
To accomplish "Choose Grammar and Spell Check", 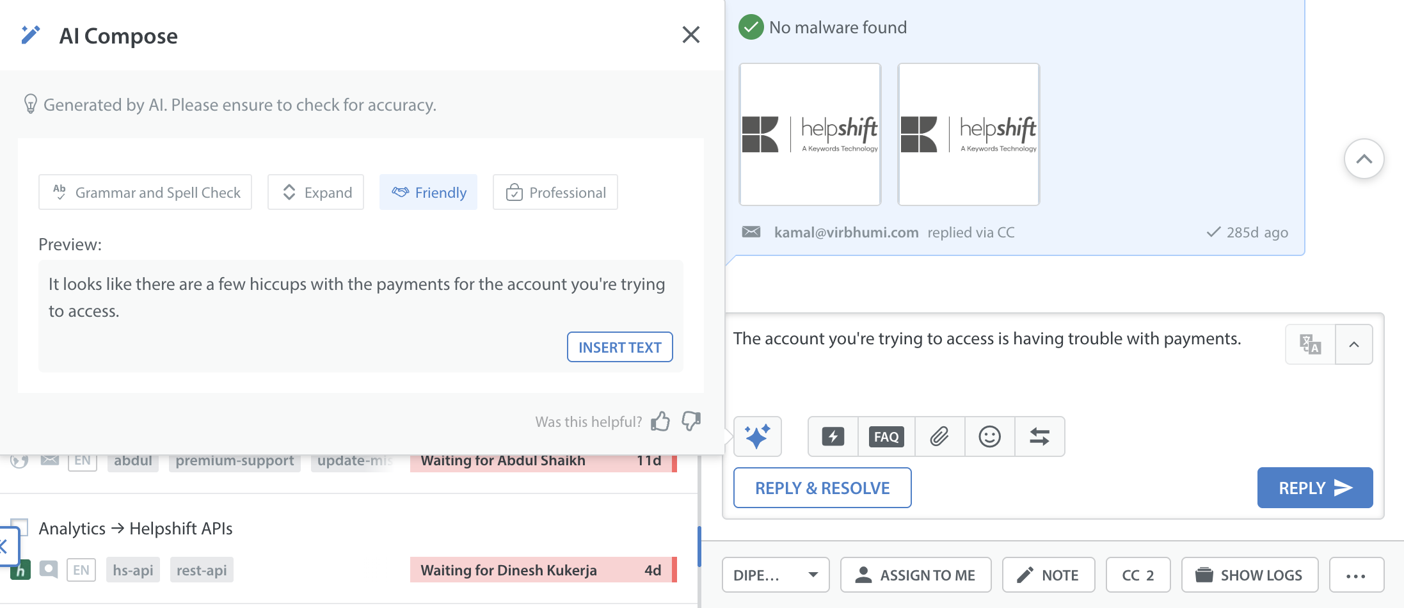I will 145,192.
